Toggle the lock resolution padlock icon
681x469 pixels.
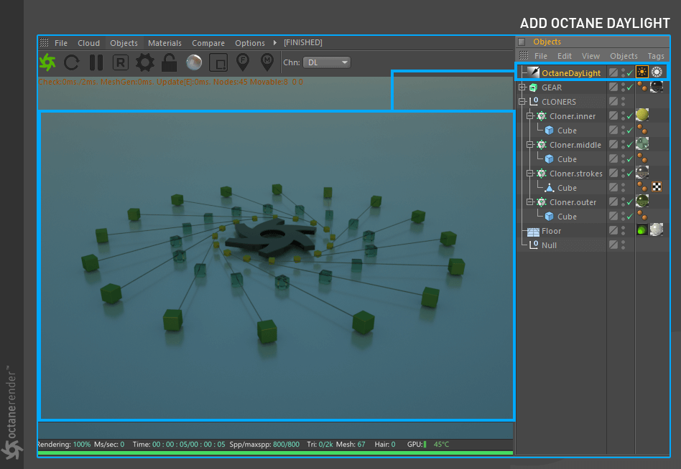tap(169, 62)
